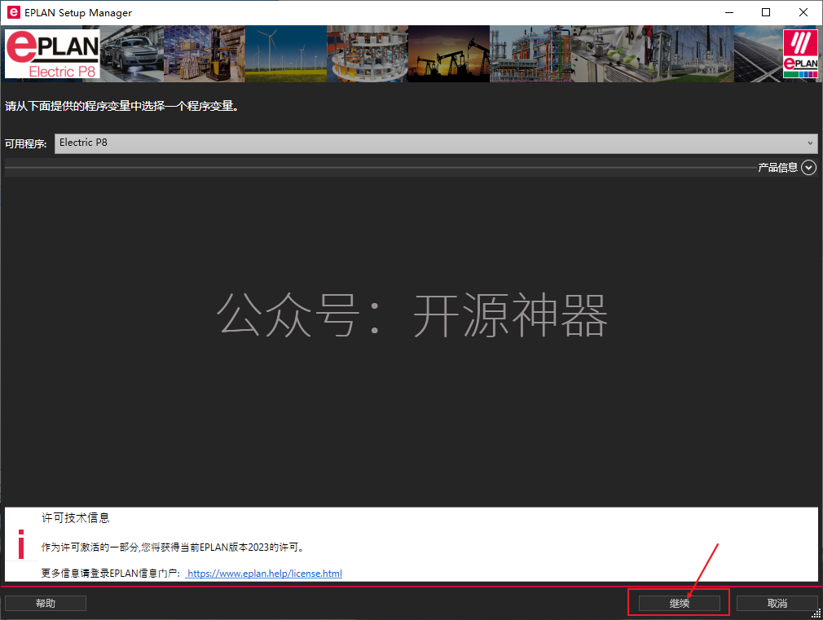The image size is (823, 620).
Task: Click the red info icon by 许可技术信息
Action: [21, 544]
